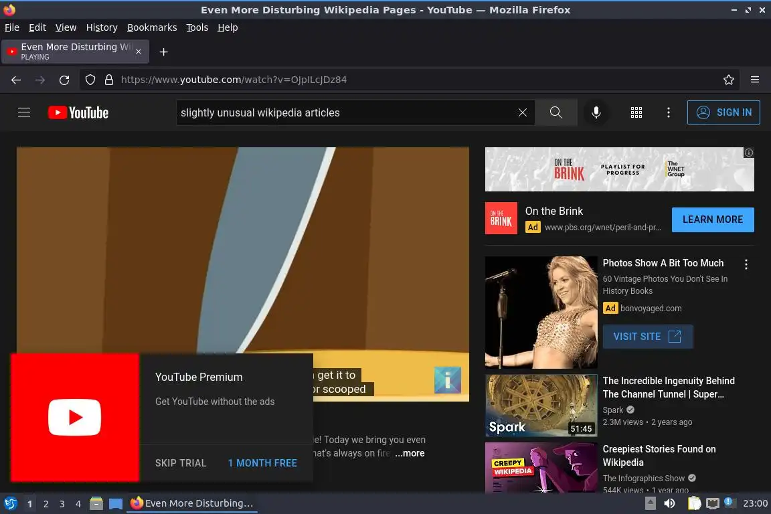The image size is (771, 514).
Task: Run search with magnifier button
Action: click(x=555, y=112)
